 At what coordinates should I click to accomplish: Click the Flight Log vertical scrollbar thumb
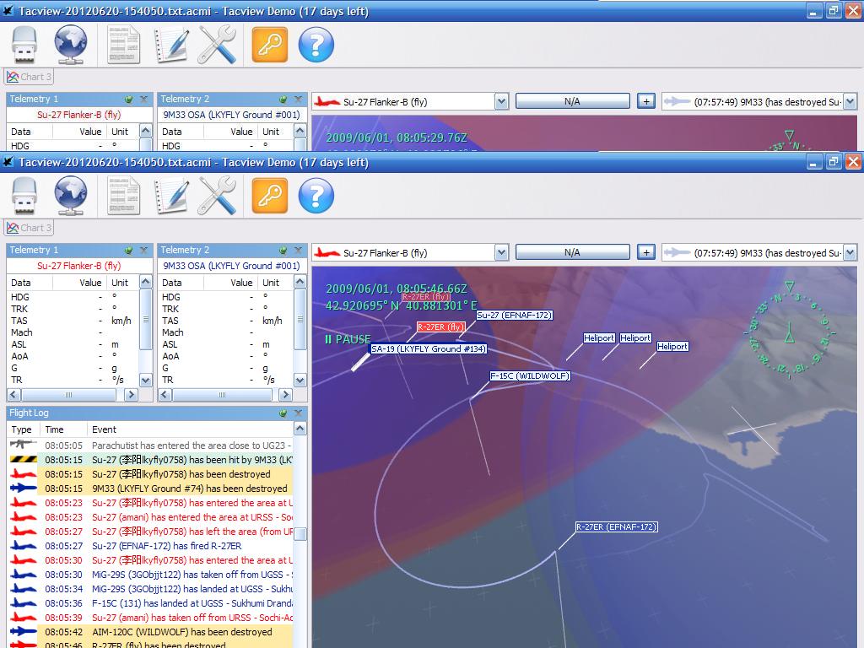coord(300,534)
